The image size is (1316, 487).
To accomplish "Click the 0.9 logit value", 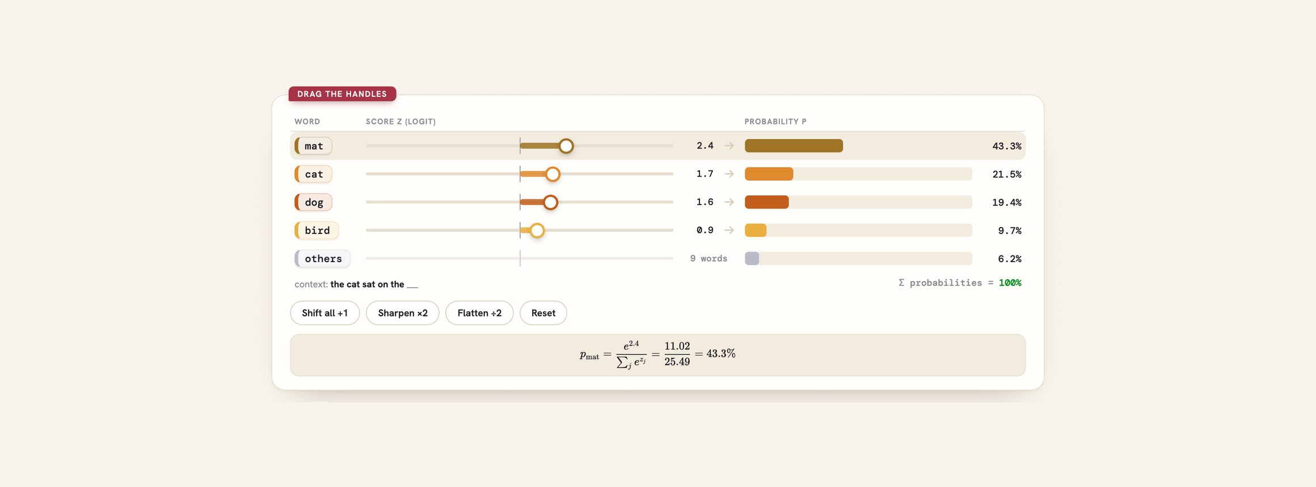I will click(705, 230).
